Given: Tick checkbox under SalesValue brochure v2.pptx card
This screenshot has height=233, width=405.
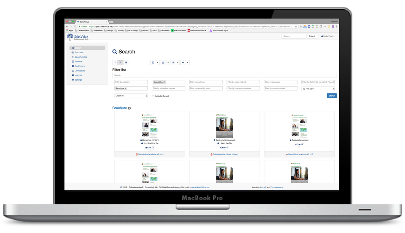Looking at the screenshot, I should pyautogui.click(x=224, y=151).
